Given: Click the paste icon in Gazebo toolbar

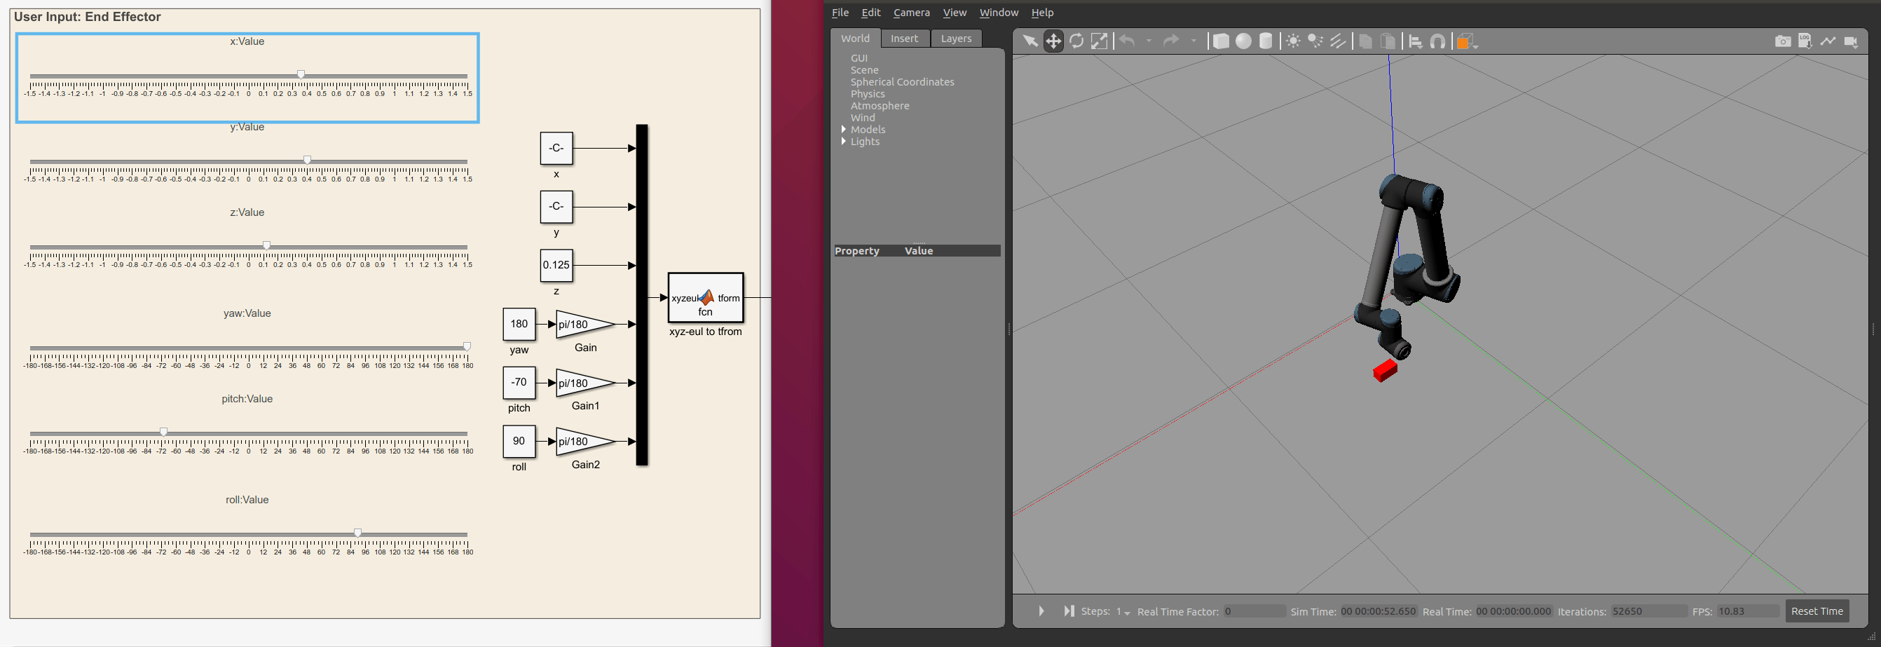Looking at the screenshot, I should (1388, 41).
